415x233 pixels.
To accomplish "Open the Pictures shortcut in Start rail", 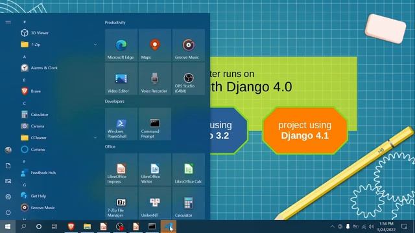I will (x=8, y=181).
